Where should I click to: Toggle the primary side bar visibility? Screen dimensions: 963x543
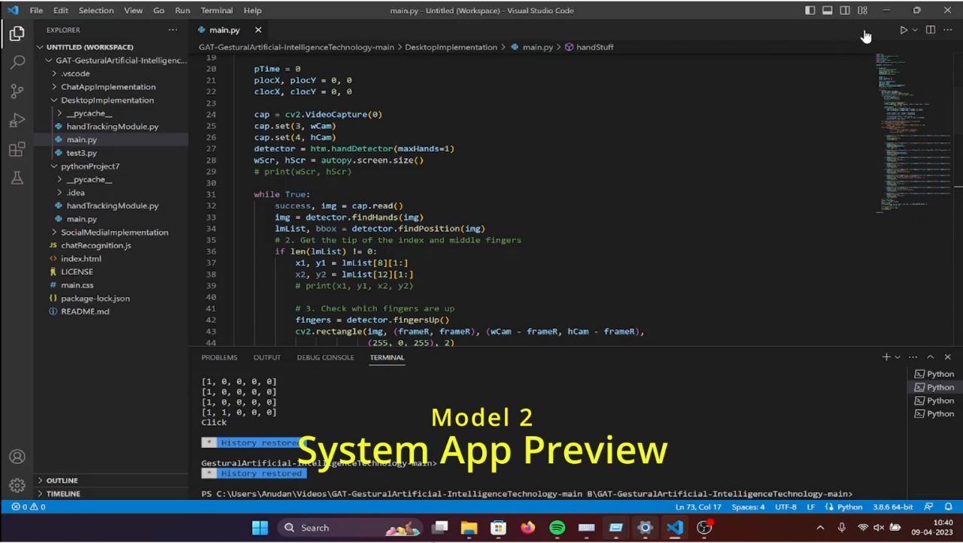click(810, 11)
